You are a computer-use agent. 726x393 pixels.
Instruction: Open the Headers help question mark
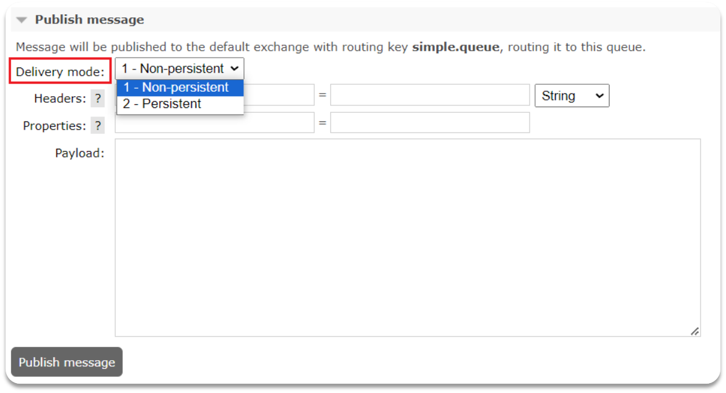tap(98, 98)
